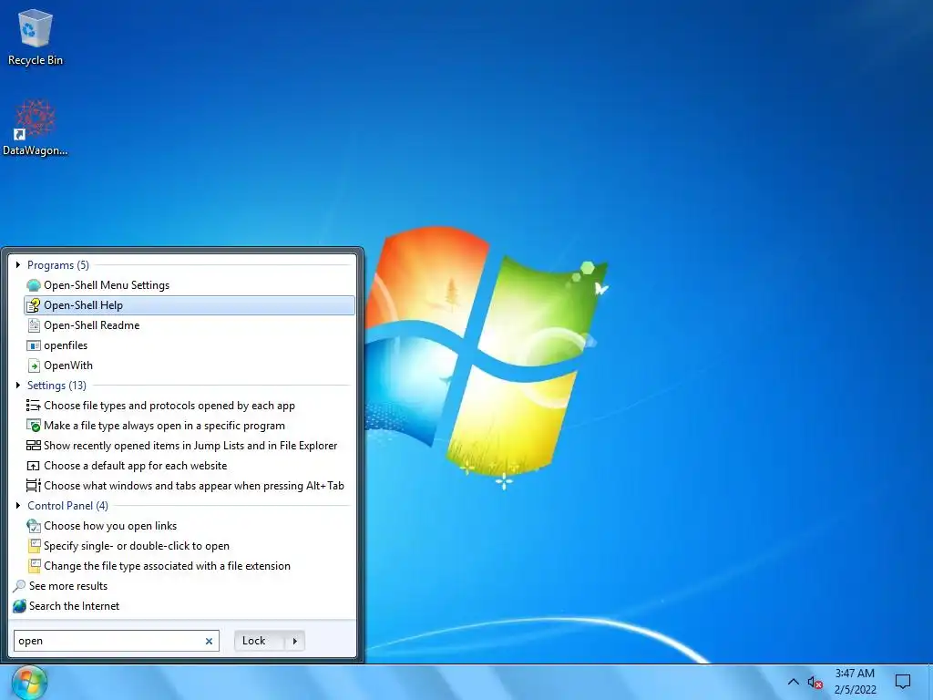933x700 pixels.
Task: Click icon for Choose how you open links
Action: [x=34, y=526]
